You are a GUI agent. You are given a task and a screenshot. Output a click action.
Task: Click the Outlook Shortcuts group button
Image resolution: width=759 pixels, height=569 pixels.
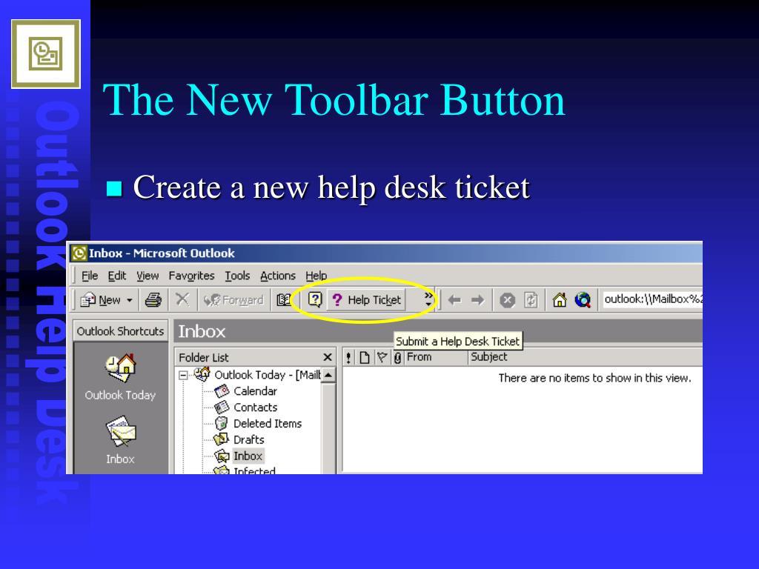121,331
